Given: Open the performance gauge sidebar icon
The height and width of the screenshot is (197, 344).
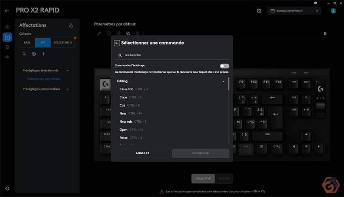Looking at the screenshot, I should 7,57.
